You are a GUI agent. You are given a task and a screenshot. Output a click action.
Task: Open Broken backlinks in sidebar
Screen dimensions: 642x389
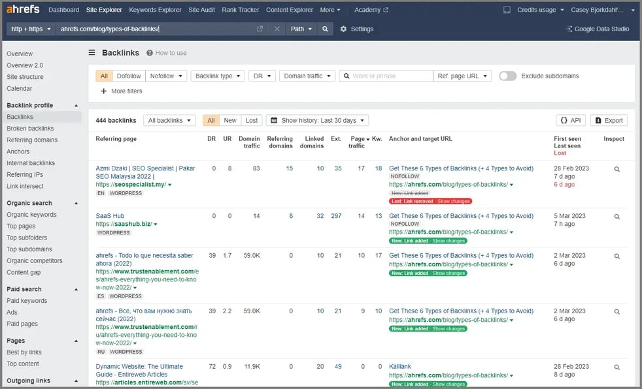(30, 129)
